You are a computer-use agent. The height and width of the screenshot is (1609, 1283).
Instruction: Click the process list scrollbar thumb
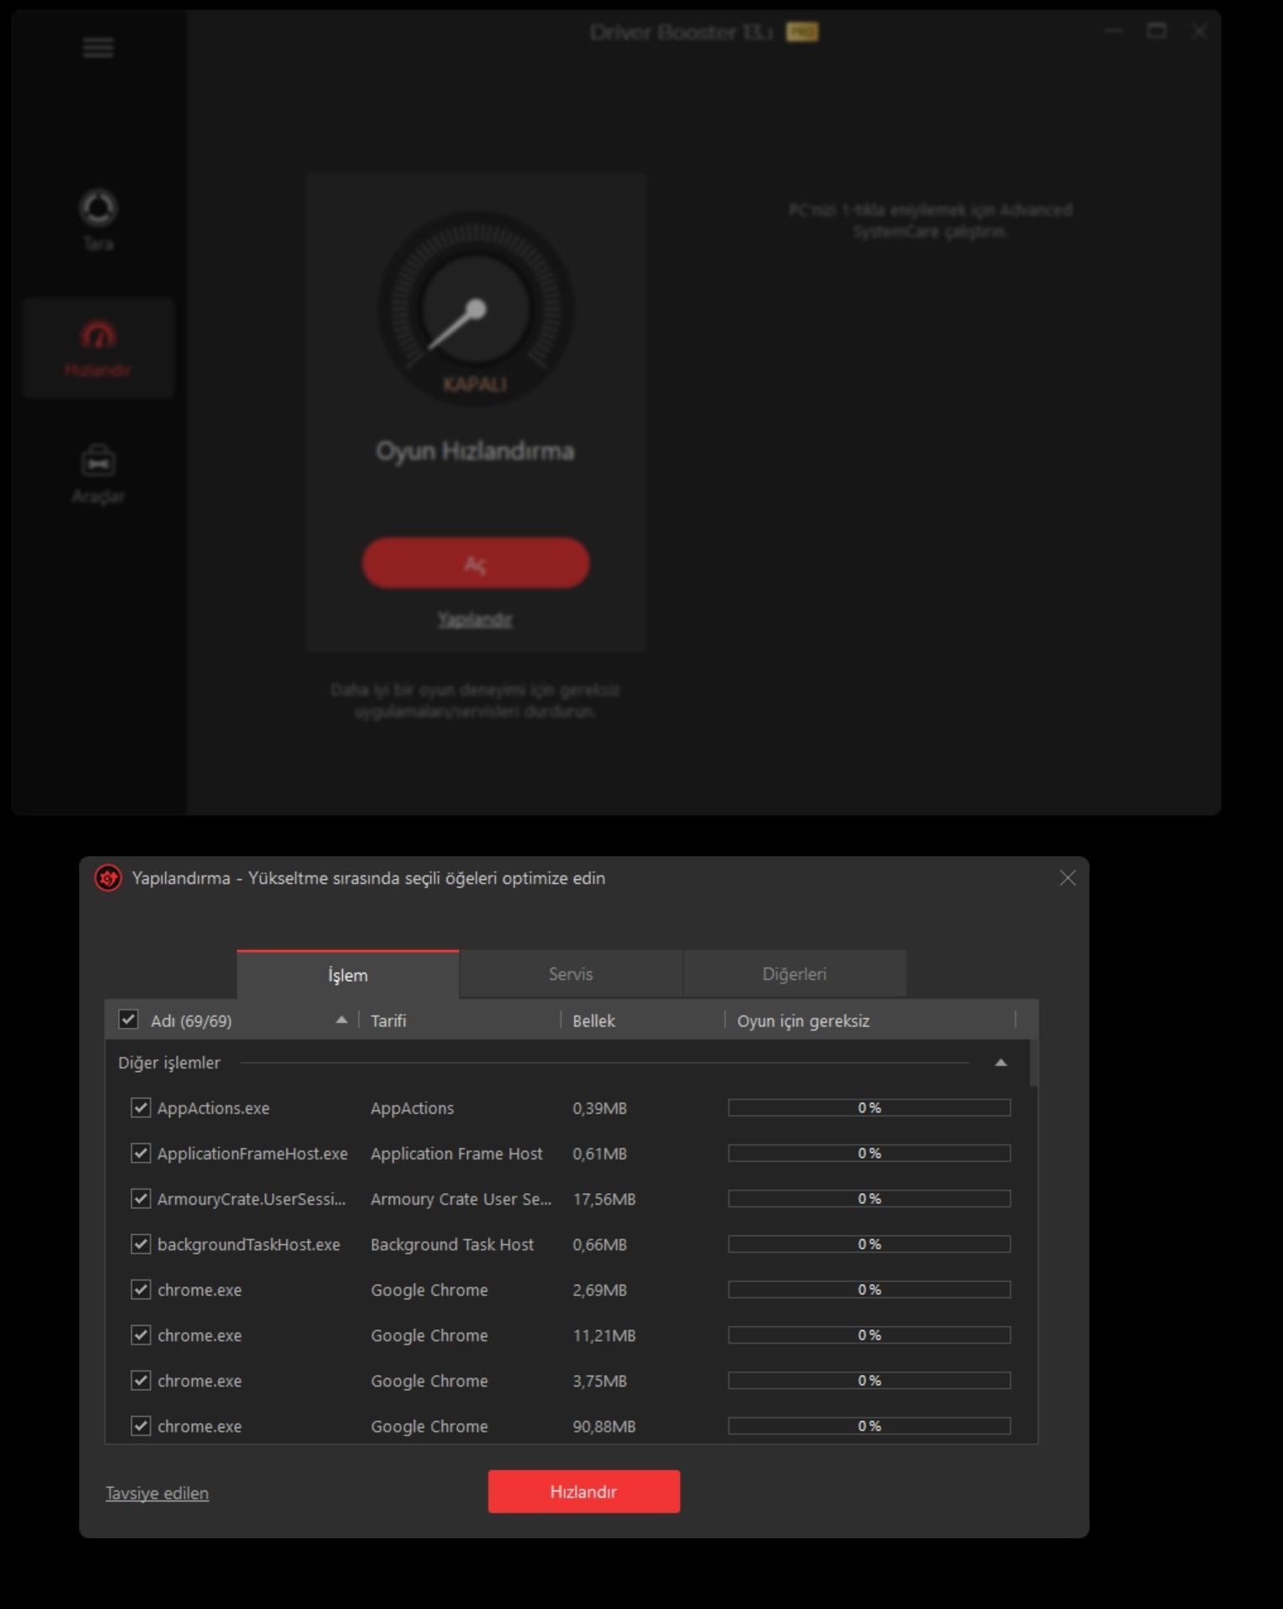pos(1033,1063)
